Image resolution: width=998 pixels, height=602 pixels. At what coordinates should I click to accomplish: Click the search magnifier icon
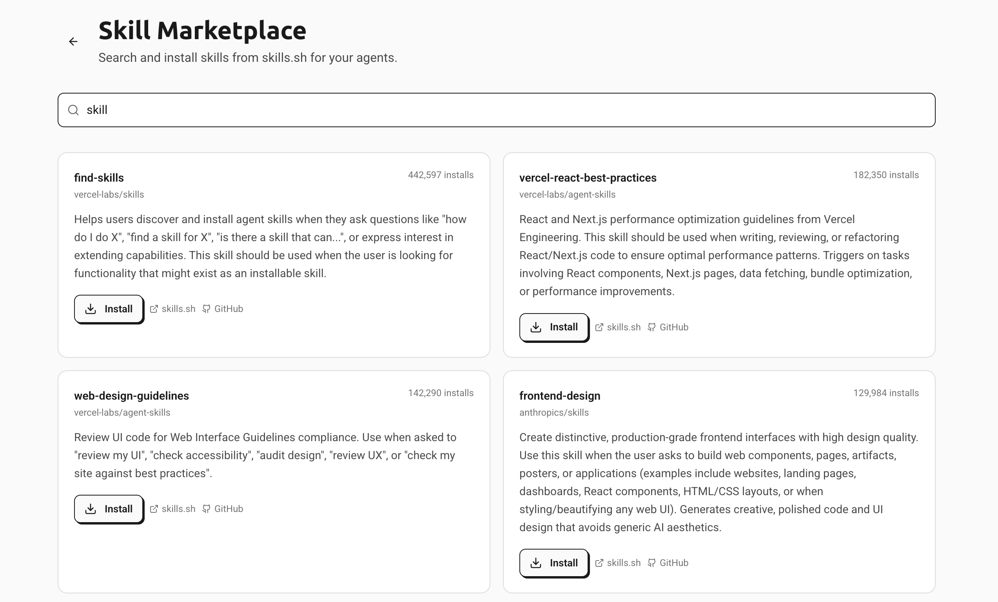click(x=73, y=110)
